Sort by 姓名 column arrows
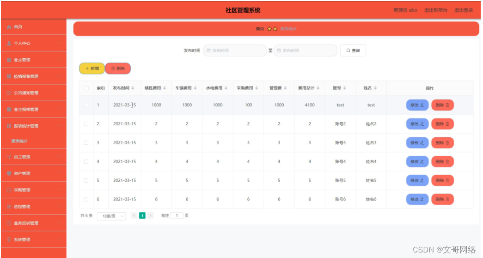Viewport: 483px width, 258px height. (x=375, y=88)
